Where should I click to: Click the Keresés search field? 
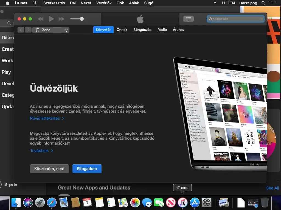point(236,19)
